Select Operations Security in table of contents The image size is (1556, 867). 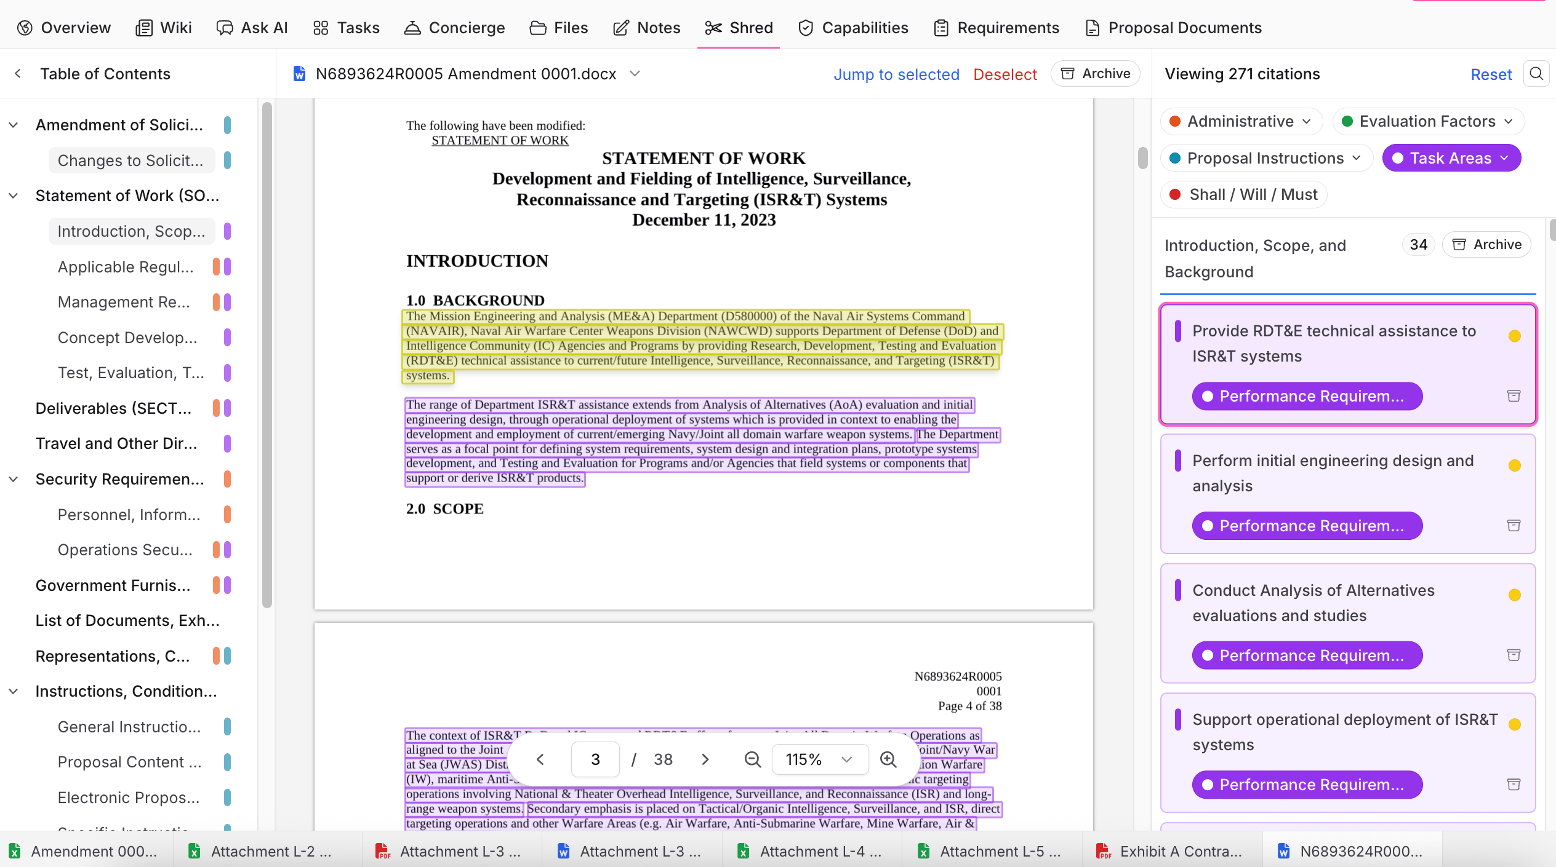pos(125,550)
